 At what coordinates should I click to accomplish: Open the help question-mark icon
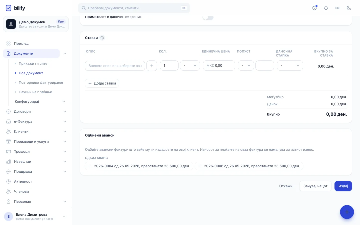point(314,8)
